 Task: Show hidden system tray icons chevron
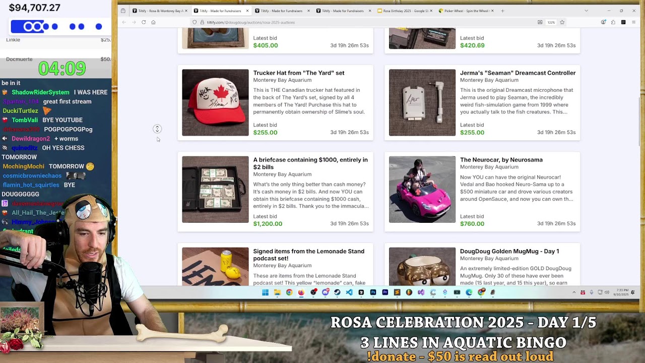[x=573, y=292]
